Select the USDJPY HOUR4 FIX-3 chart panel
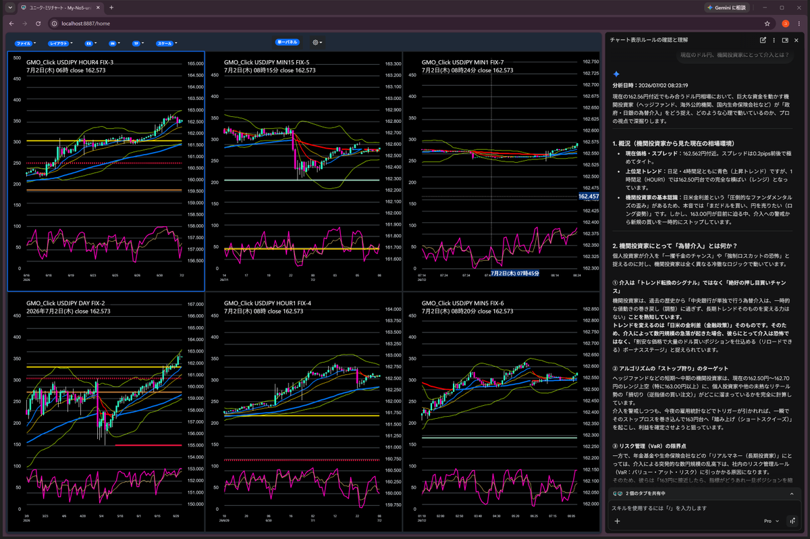The width and height of the screenshot is (810, 539). point(106,171)
